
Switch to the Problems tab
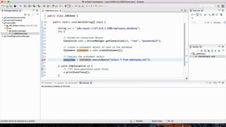[x=47, y=83]
